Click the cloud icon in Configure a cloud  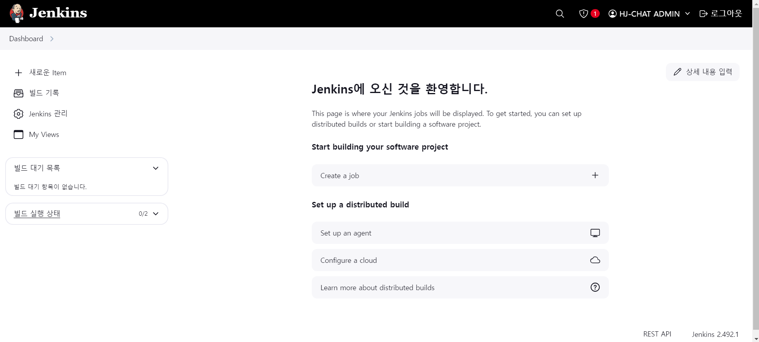pyautogui.click(x=595, y=260)
